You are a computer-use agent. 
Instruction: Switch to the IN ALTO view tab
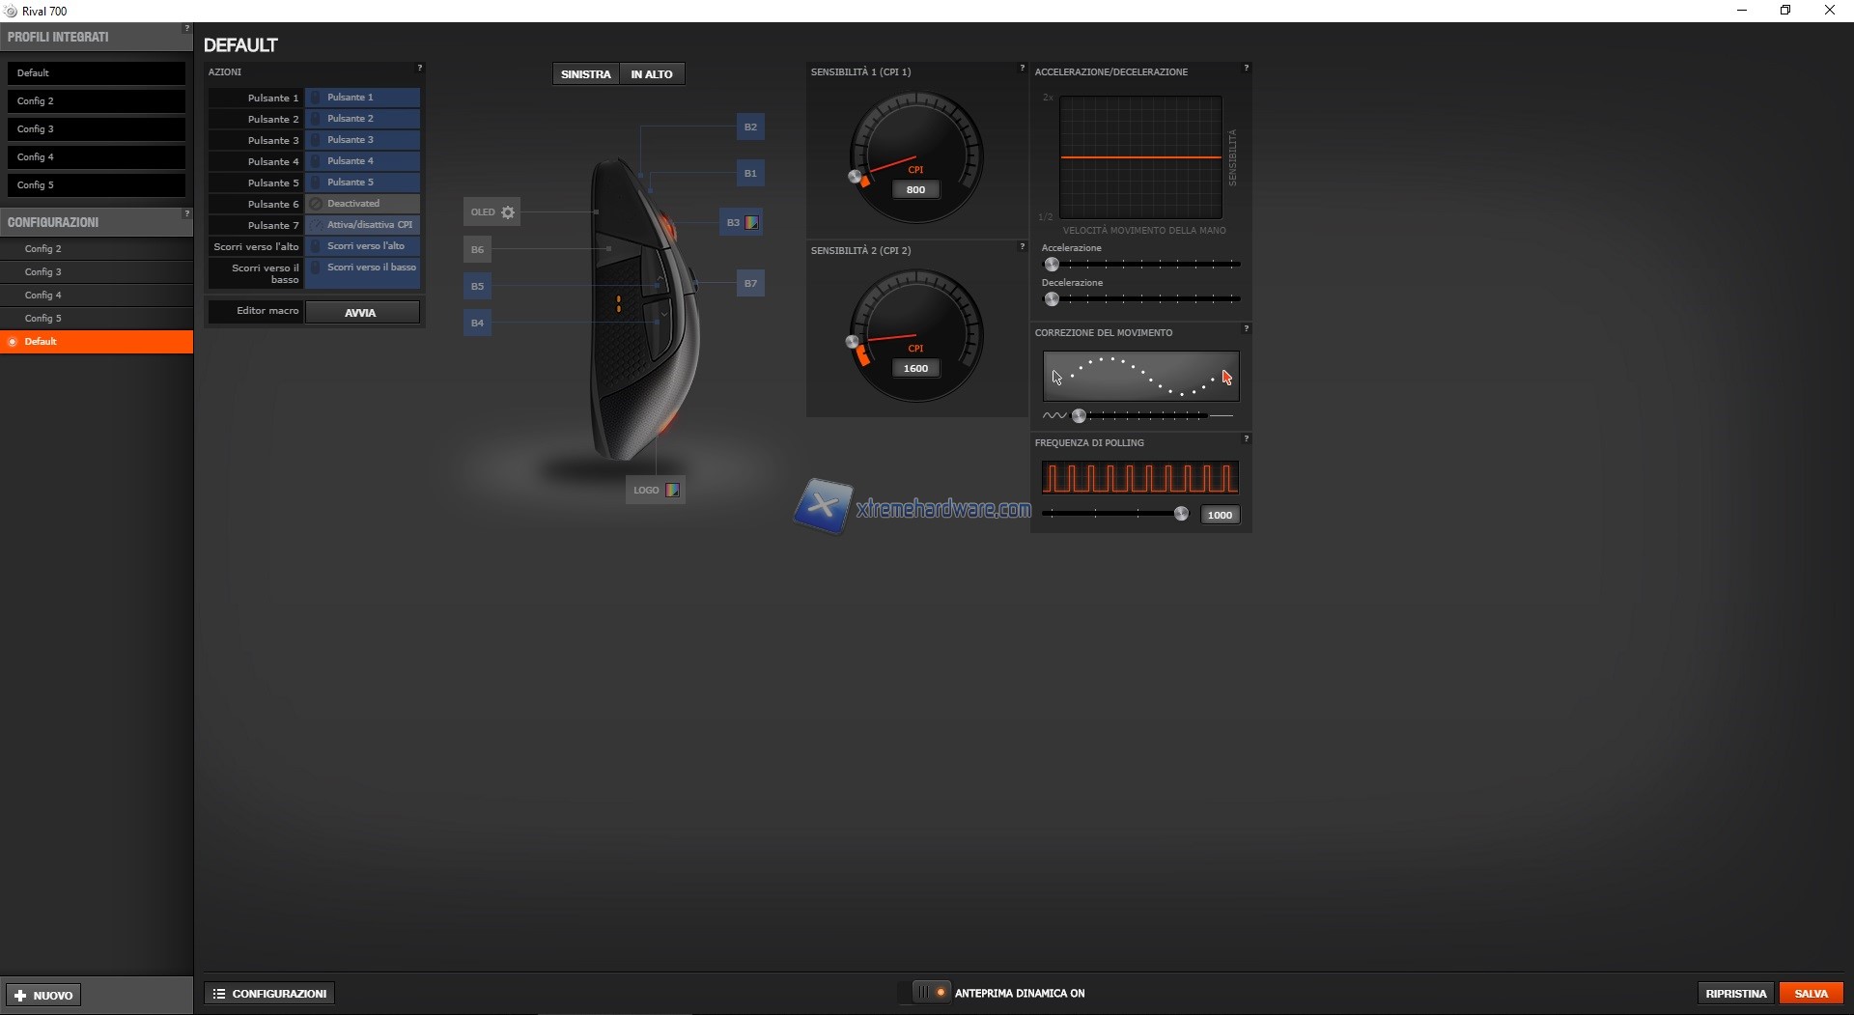(x=652, y=74)
